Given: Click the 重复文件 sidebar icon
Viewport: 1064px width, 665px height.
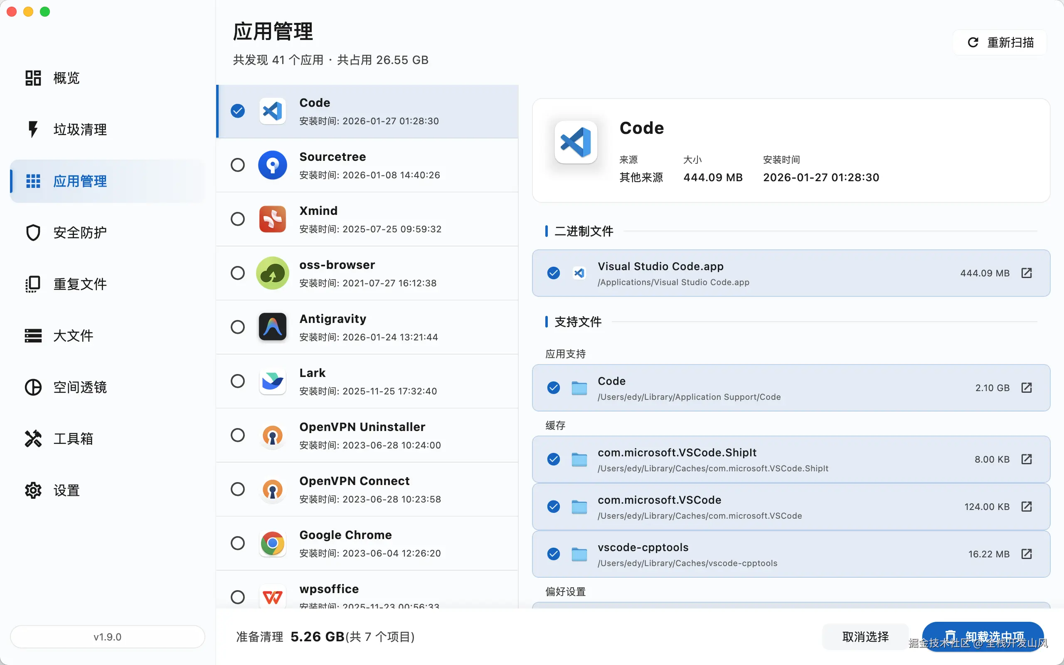Looking at the screenshot, I should point(33,284).
